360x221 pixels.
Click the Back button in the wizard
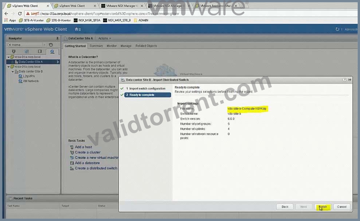[x=285, y=207]
